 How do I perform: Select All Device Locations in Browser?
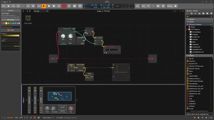(199, 24)
